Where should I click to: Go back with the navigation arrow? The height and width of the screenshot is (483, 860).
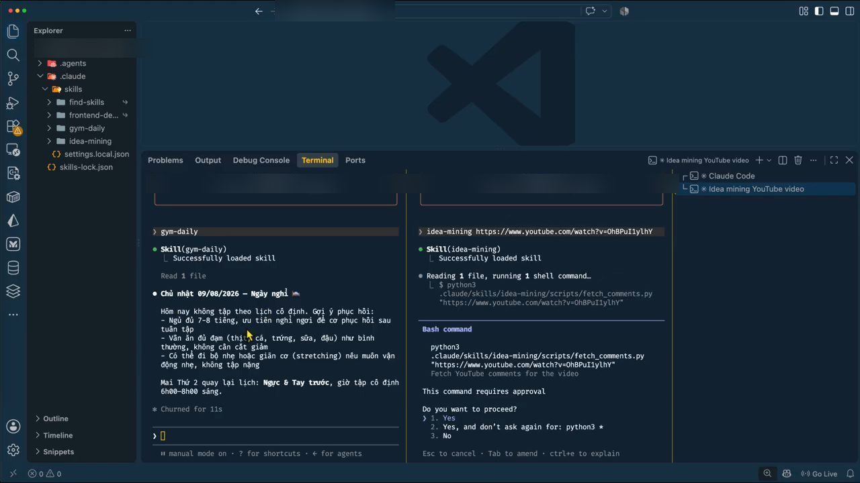(x=259, y=11)
